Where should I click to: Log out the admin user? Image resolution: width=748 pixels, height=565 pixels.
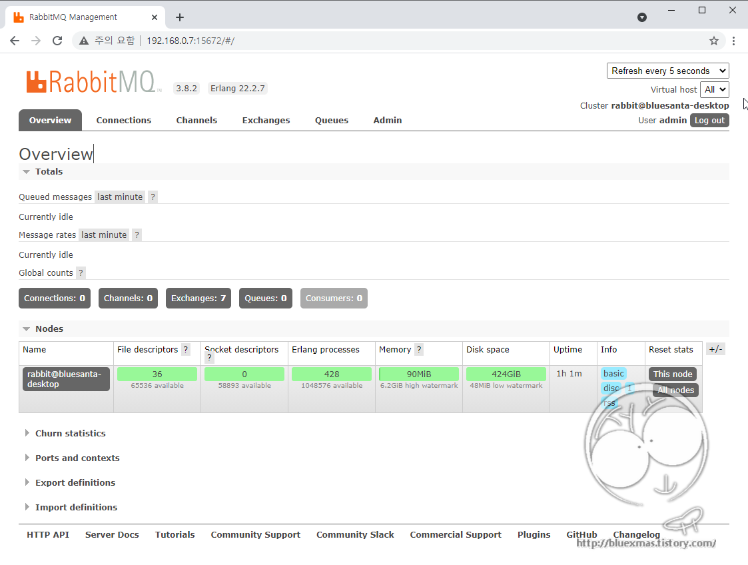[x=709, y=120]
